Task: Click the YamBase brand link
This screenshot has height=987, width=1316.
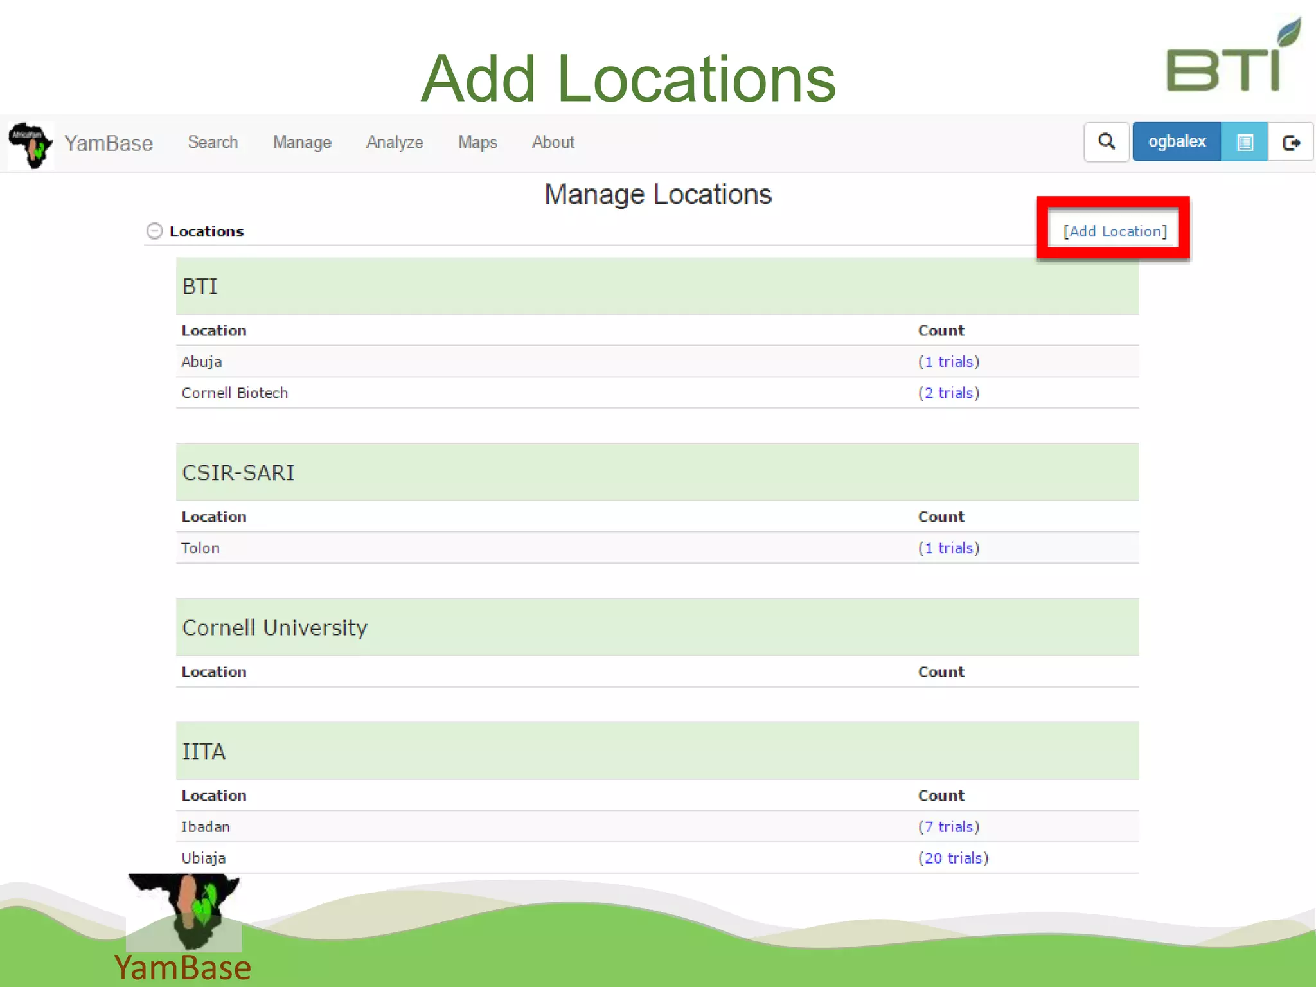Action: [108, 143]
